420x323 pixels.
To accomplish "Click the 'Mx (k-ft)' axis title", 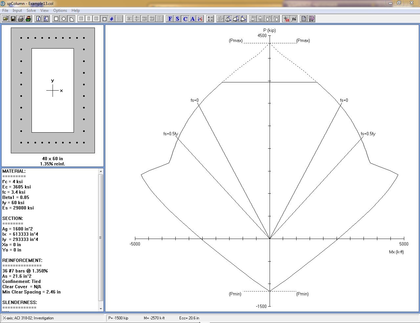I will (x=396, y=252).
